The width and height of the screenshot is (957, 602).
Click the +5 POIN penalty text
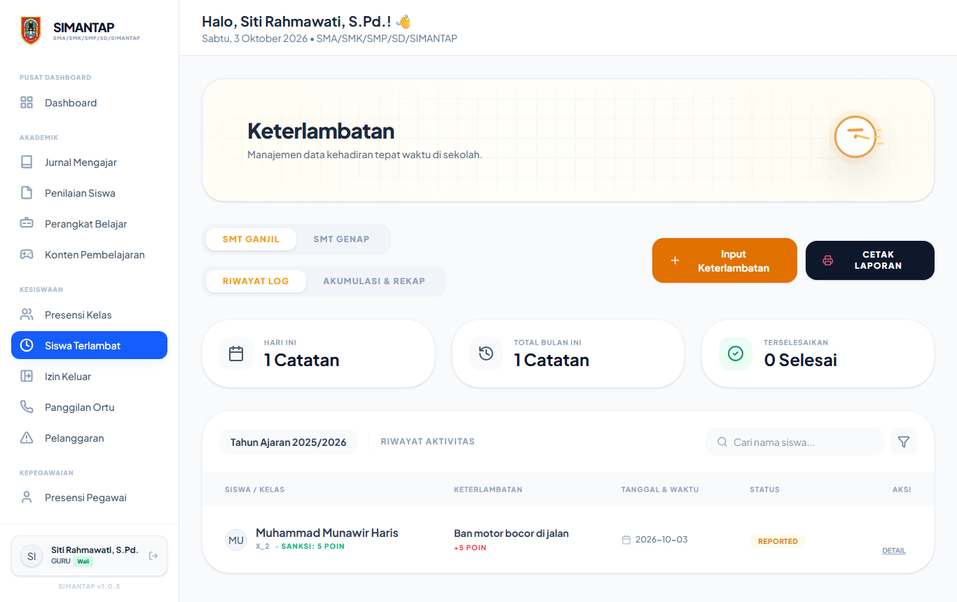[470, 548]
